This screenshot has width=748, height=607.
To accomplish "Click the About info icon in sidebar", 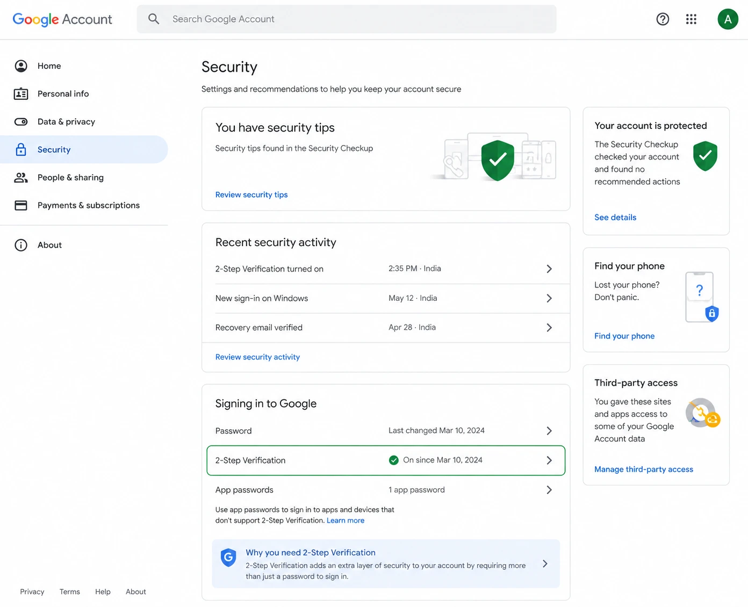I will click(21, 245).
